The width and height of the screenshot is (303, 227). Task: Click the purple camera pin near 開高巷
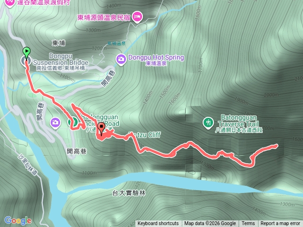point(55,123)
